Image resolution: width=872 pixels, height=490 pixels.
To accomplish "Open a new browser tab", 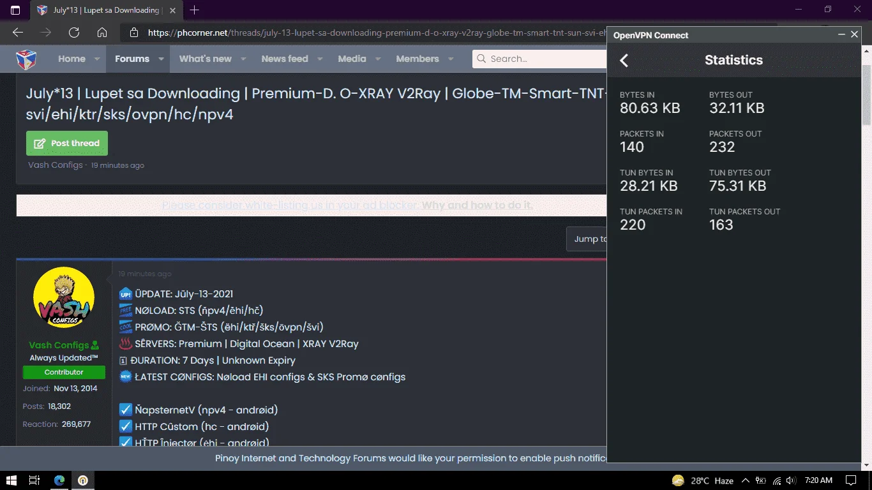I will (x=195, y=10).
